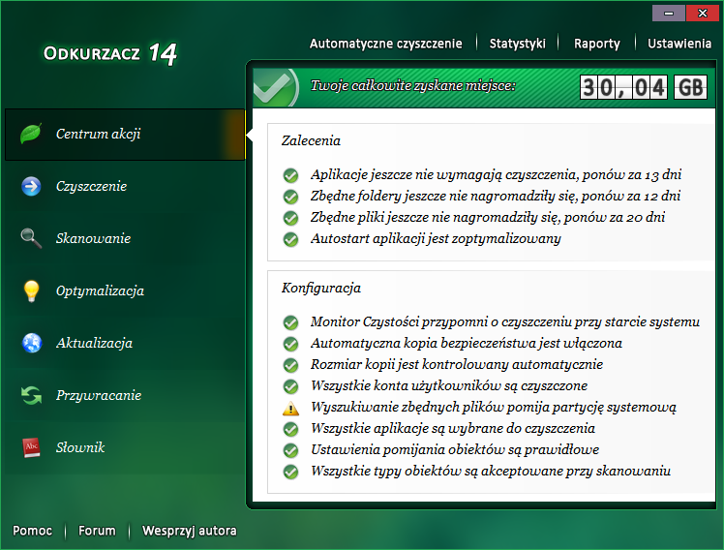Image resolution: width=724 pixels, height=550 pixels.
Task: Click Wszystkie konta użytkowników są czyszczone entry
Action: pos(449,385)
